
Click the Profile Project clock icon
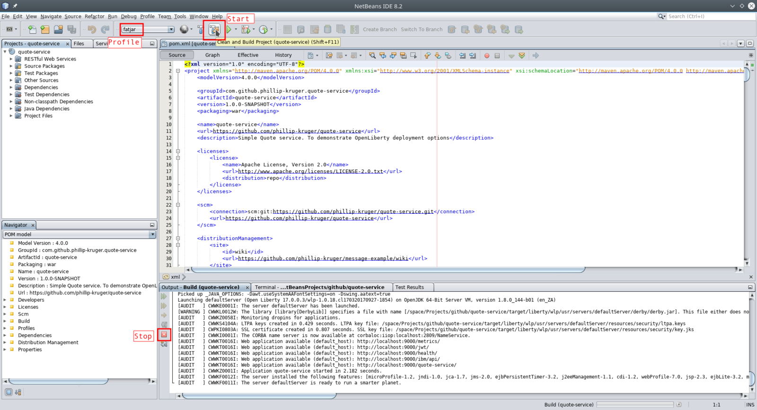point(264,29)
